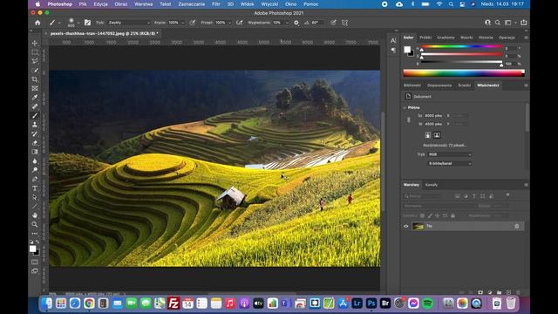Open Lightroom from the Dock
The height and width of the screenshot is (314, 558).
(x=357, y=304)
